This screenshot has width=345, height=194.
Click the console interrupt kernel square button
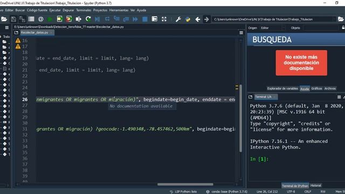(339, 97)
